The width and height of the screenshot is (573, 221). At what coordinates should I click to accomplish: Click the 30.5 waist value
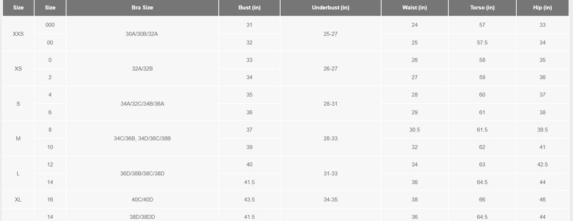coord(414,130)
